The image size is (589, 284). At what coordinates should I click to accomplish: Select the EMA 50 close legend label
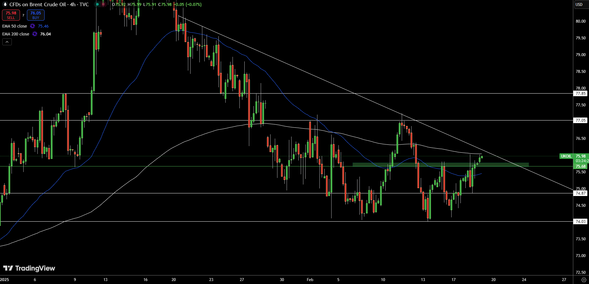point(14,26)
